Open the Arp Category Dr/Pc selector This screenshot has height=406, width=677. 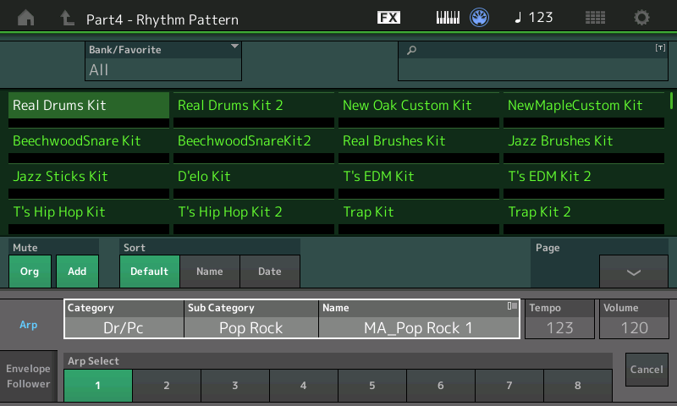(x=124, y=327)
